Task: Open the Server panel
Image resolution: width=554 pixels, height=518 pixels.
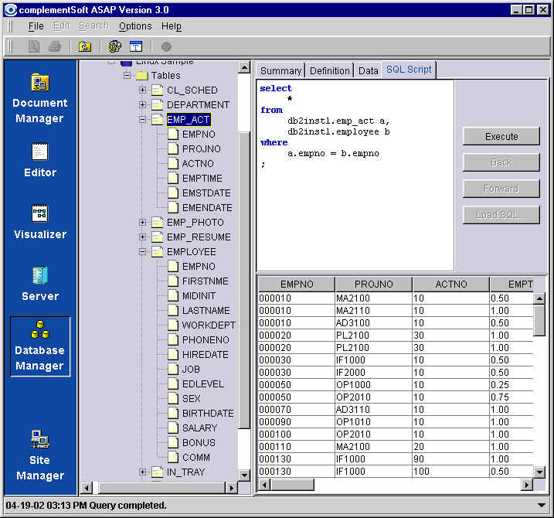Action: (x=40, y=284)
